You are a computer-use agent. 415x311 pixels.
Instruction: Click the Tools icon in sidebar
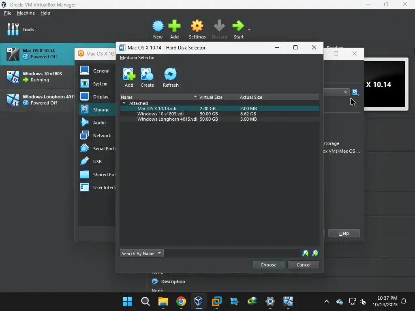(x=13, y=29)
